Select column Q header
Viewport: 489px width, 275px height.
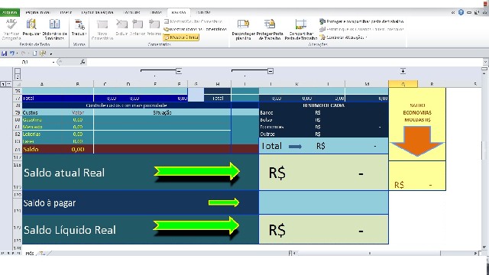coord(403,84)
